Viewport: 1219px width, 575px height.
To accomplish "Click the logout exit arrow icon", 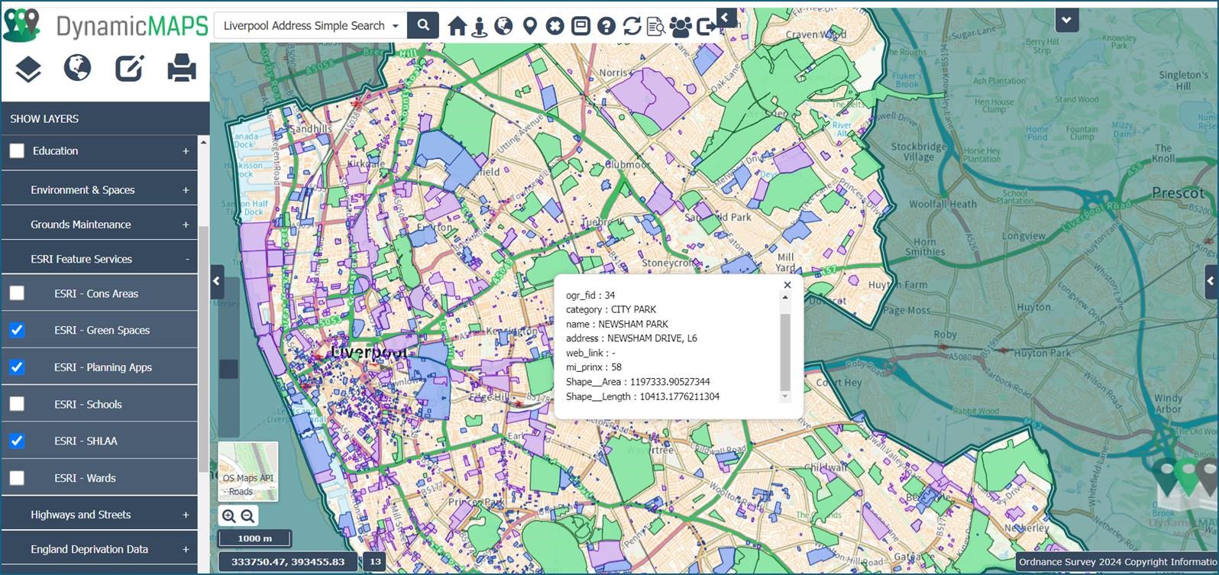I will pyautogui.click(x=707, y=27).
